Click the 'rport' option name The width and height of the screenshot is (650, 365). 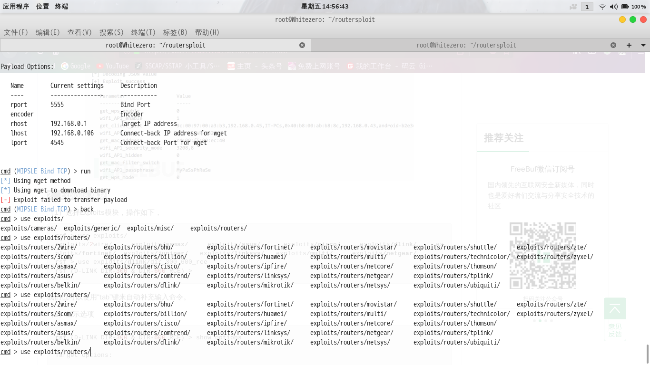(x=19, y=105)
